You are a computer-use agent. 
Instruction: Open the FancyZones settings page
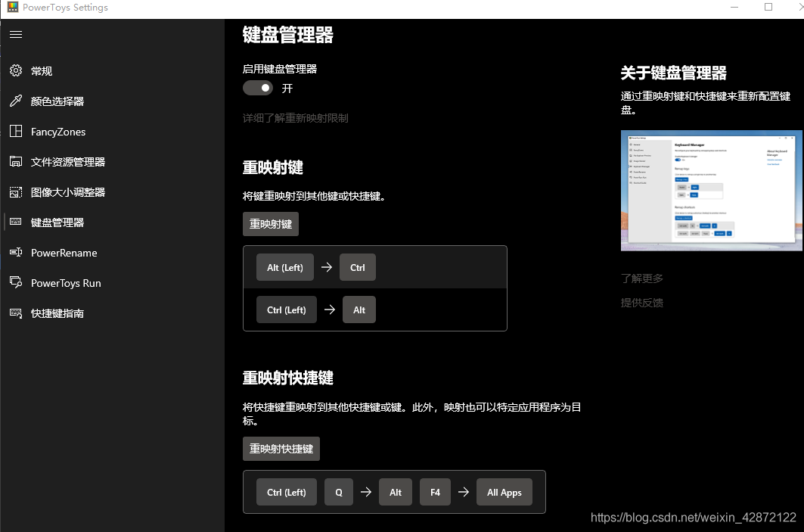click(x=112, y=132)
